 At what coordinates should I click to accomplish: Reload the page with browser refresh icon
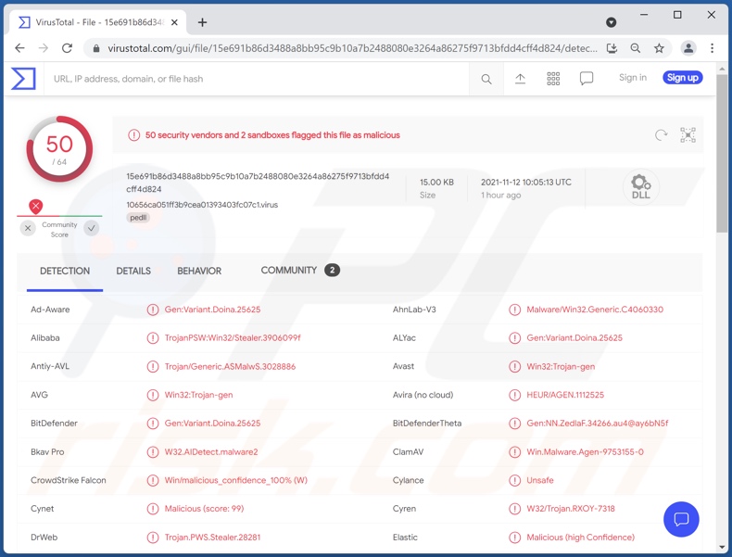point(68,48)
